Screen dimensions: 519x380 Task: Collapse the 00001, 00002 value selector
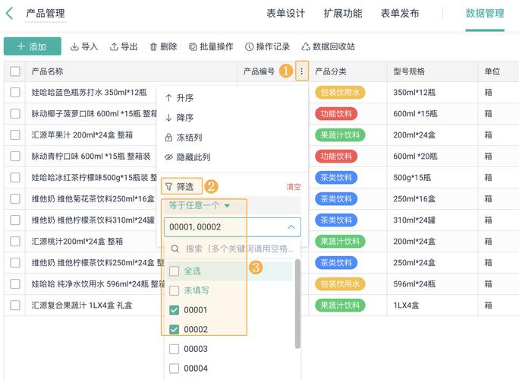point(291,227)
